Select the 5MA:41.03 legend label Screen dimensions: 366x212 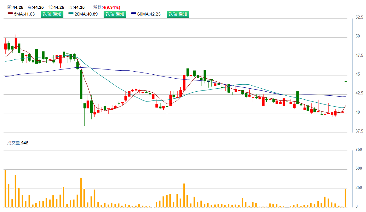tap(24, 14)
